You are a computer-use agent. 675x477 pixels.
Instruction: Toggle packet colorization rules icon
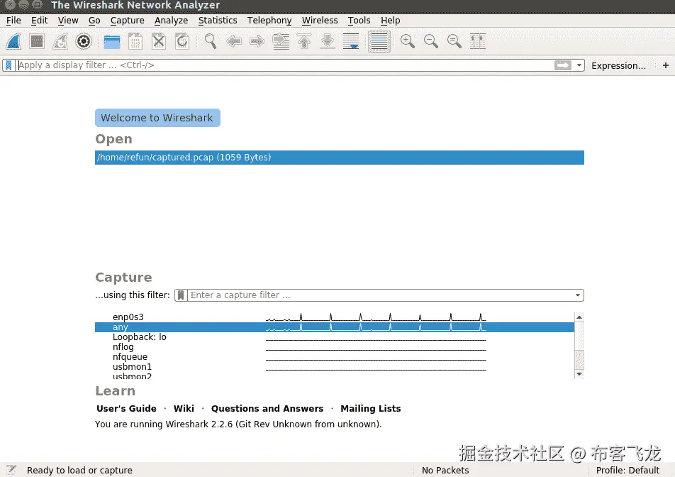coord(379,41)
